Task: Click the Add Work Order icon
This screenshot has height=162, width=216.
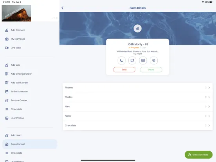Action: tap(7, 83)
